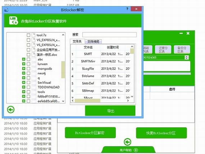Click the 还原分区表 button
The image size is (205, 154).
[163, 49]
